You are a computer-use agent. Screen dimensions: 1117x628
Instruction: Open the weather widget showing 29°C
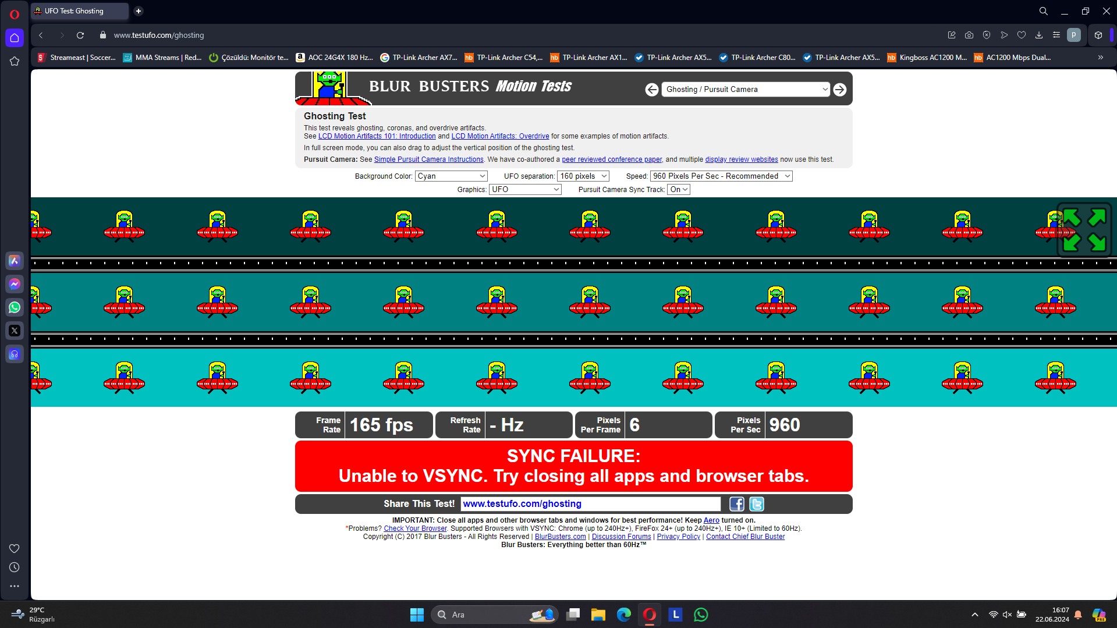pyautogui.click(x=34, y=615)
